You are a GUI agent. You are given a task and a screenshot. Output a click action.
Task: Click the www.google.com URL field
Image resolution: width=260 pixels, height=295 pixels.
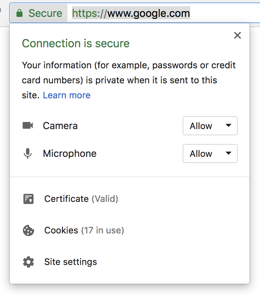[x=148, y=14]
